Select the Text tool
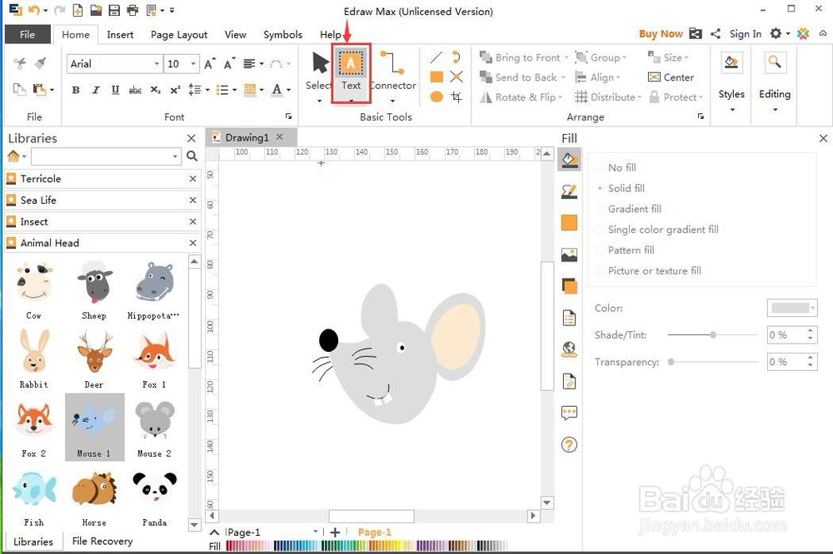 (x=351, y=72)
